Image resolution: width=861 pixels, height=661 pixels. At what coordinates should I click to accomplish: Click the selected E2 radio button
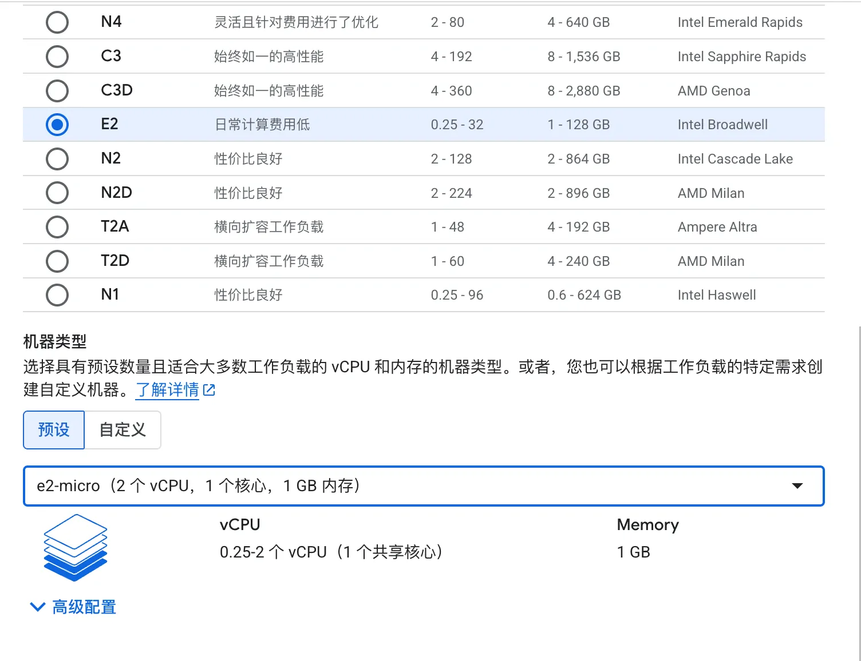point(57,125)
